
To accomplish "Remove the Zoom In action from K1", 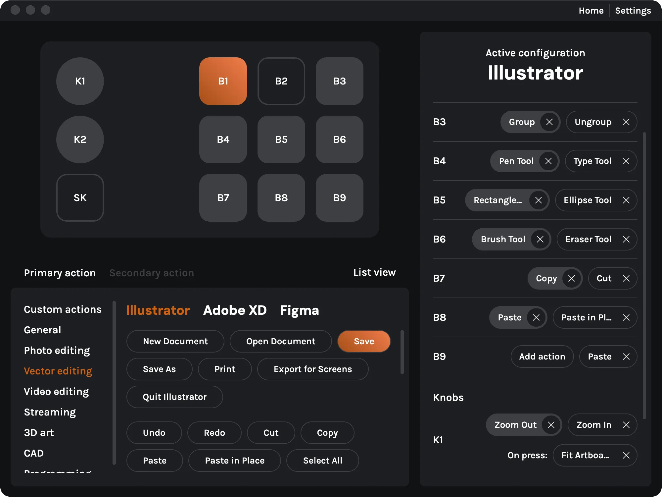I will pos(626,425).
